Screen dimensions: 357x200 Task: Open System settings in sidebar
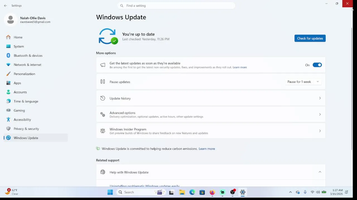tap(36, 46)
